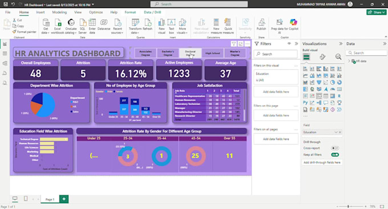
Task: Click Focus mode icon on the slicer
Action: pyautogui.click(x=241, y=44)
